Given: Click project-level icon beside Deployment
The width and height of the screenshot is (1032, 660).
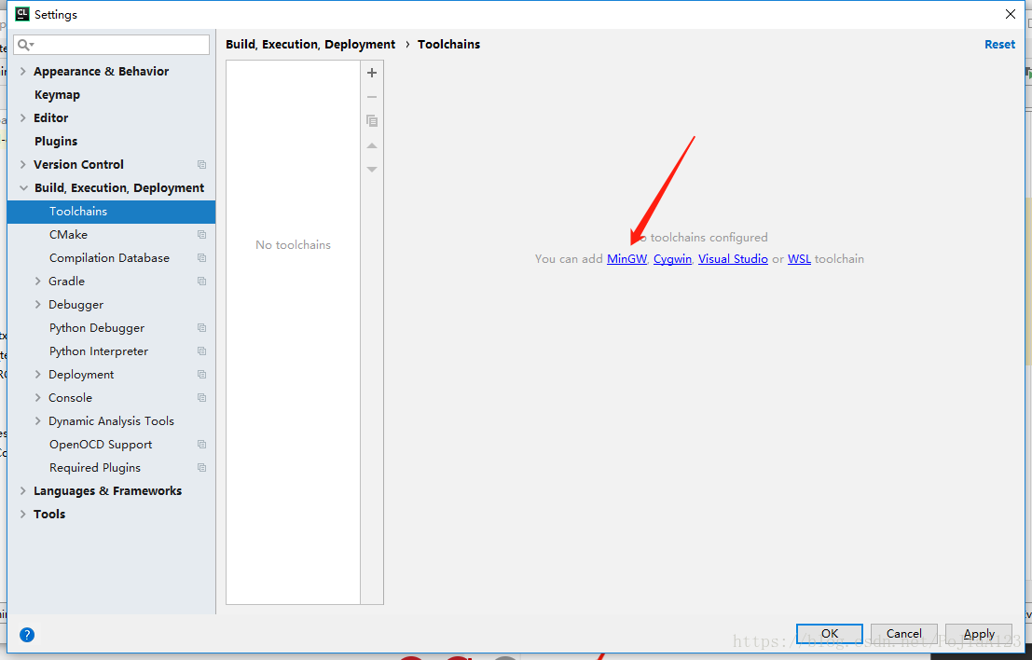Looking at the screenshot, I should click(202, 375).
